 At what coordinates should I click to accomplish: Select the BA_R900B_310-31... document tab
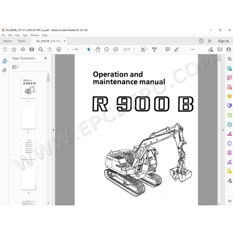[x=49, y=41]
